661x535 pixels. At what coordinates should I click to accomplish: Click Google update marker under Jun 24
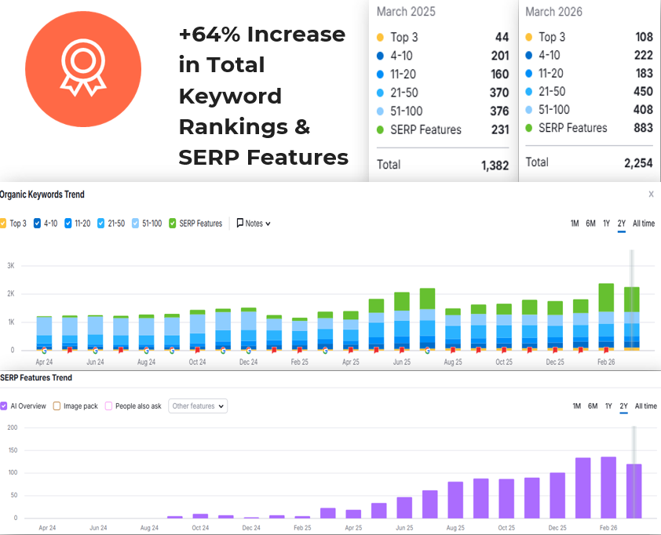(x=95, y=351)
